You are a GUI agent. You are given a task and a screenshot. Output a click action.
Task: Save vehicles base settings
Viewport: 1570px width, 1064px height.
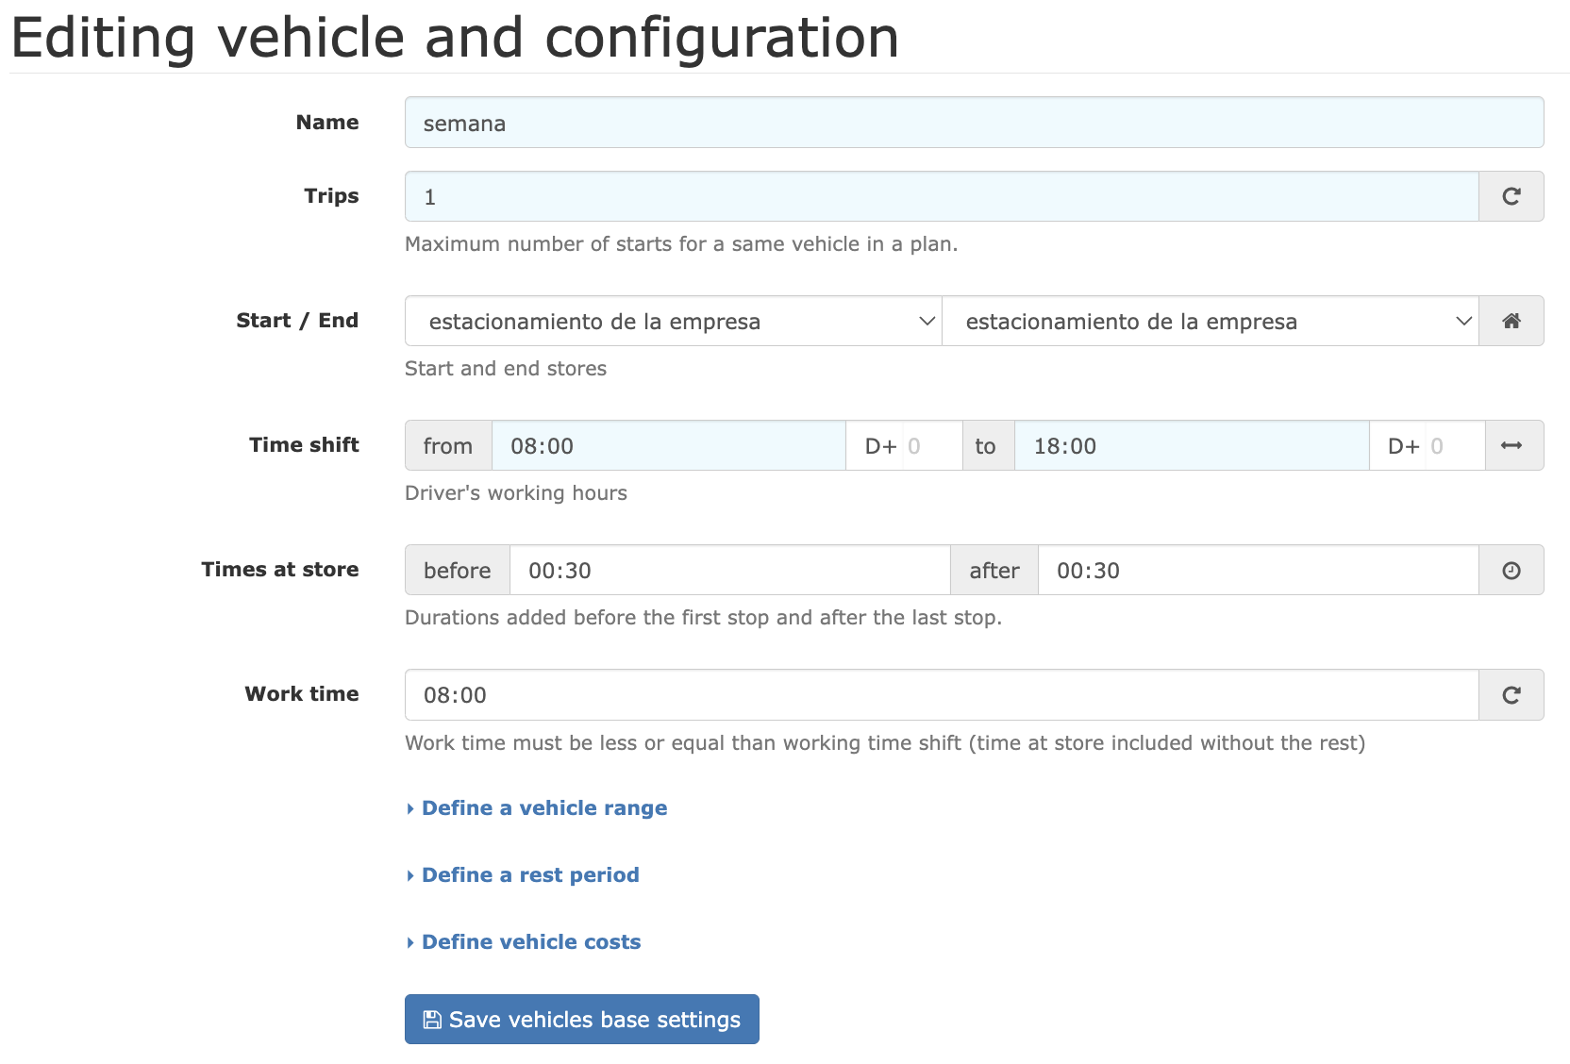[581, 1020]
